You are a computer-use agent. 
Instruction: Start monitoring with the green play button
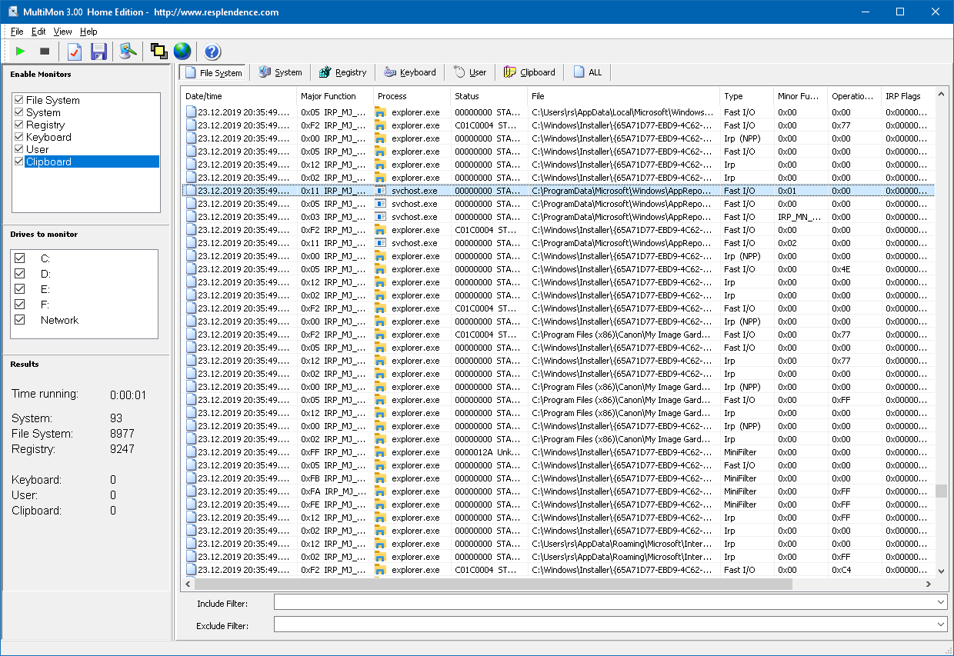click(x=21, y=52)
